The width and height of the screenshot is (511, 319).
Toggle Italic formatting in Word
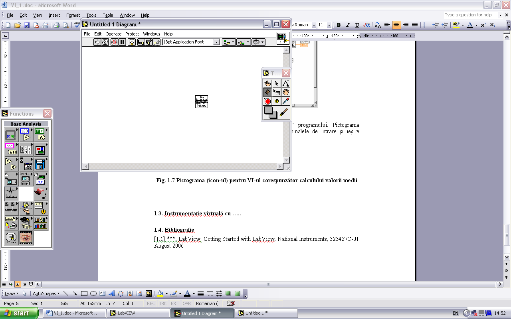pyautogui.click(x=348, y=25)
